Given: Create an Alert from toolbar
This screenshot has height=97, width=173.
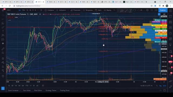Looking at the screenshot, I should (98, 10).
